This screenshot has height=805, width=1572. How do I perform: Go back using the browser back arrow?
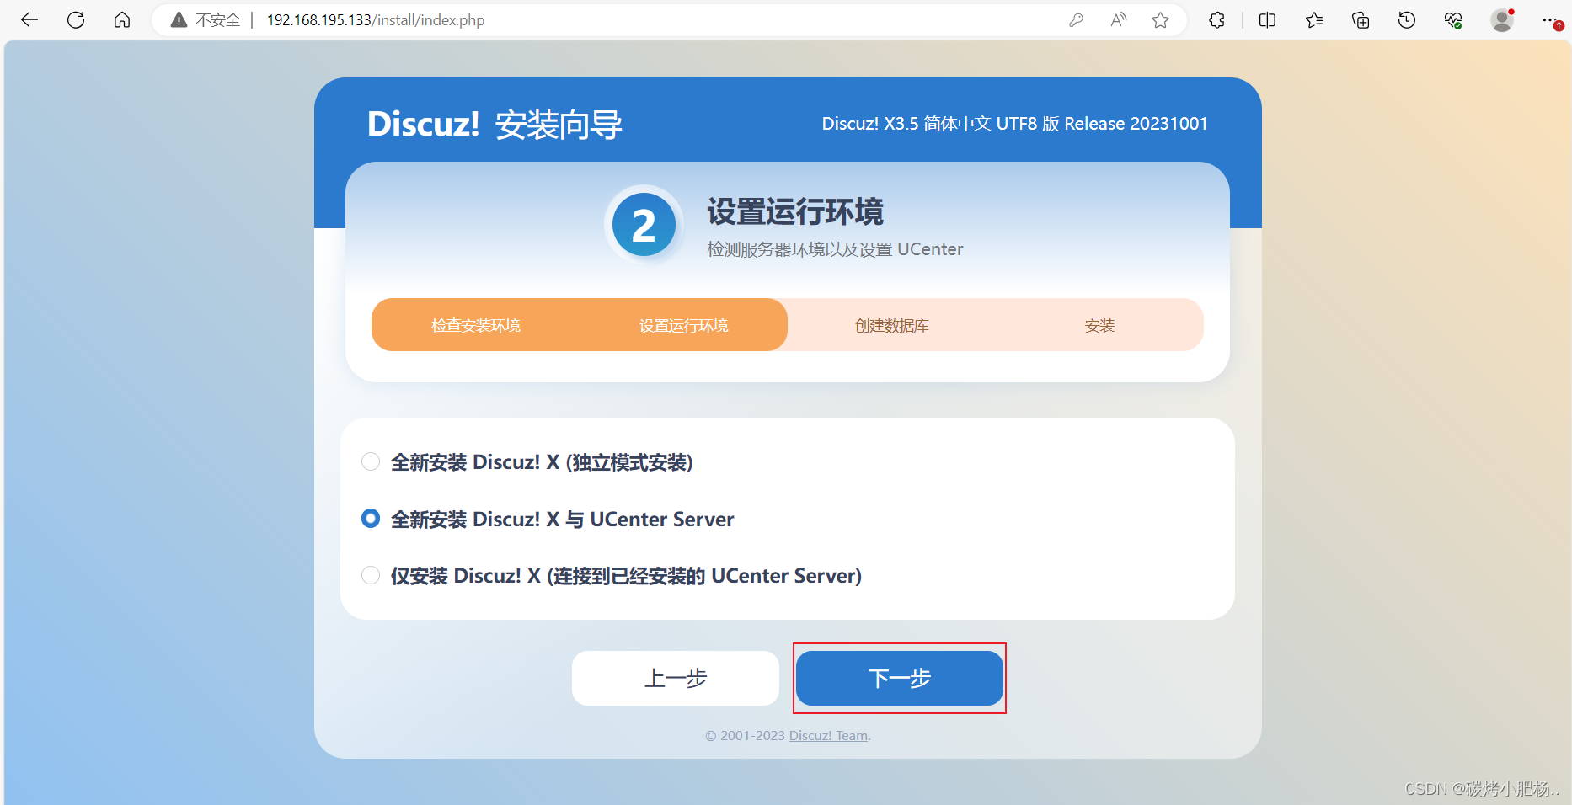pyautogui.click(x=29, y=20)
